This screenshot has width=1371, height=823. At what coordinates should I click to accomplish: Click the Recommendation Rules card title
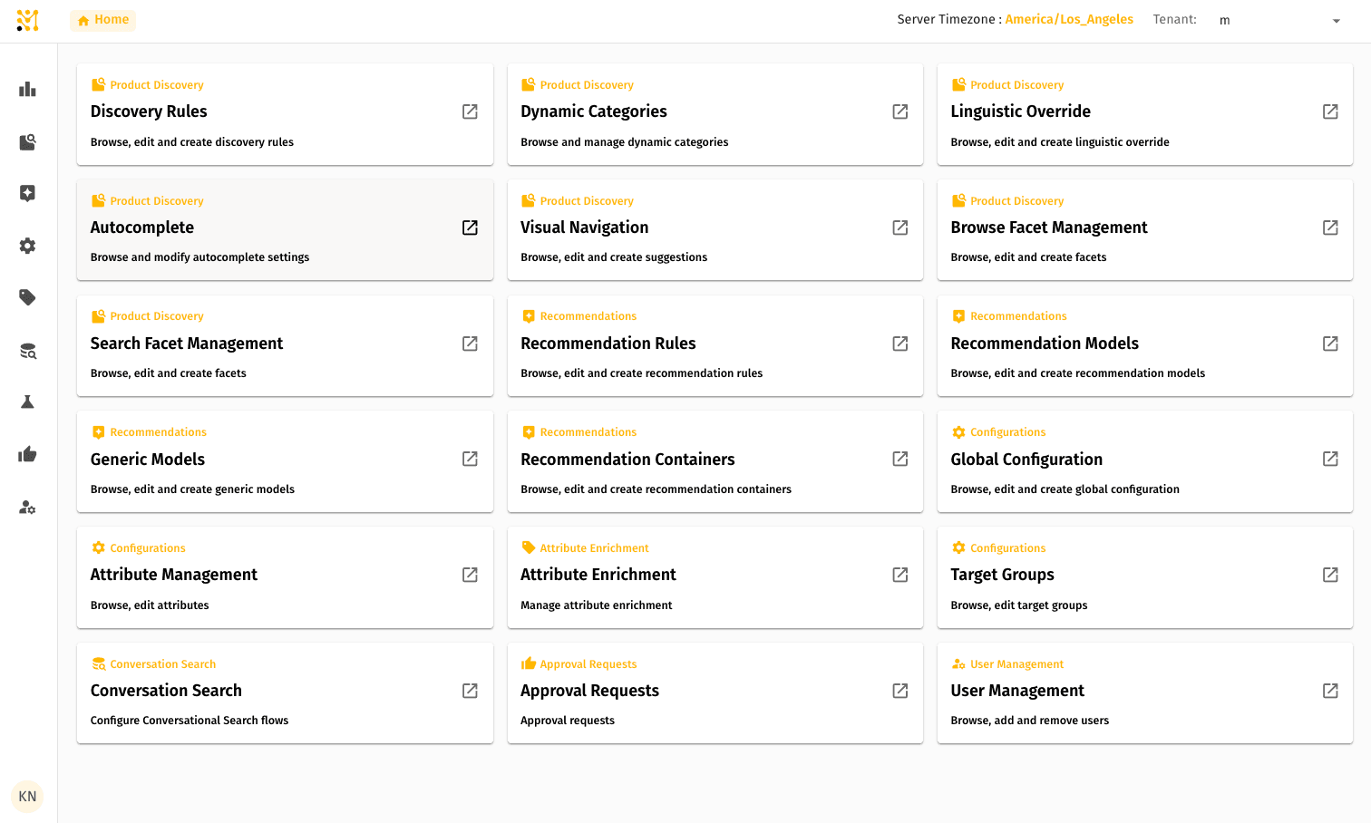point(608,344)
